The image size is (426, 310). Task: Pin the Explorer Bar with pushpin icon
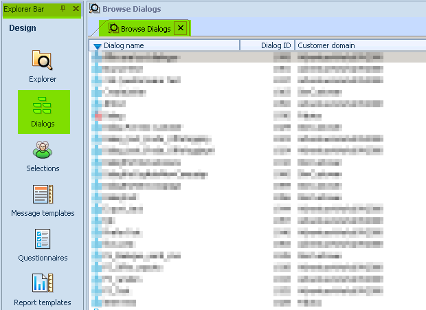[63, 9]
